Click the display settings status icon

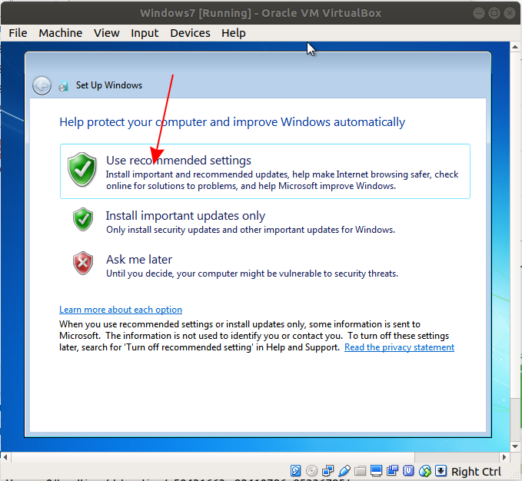pyautogui.click(x=376, y=471)
